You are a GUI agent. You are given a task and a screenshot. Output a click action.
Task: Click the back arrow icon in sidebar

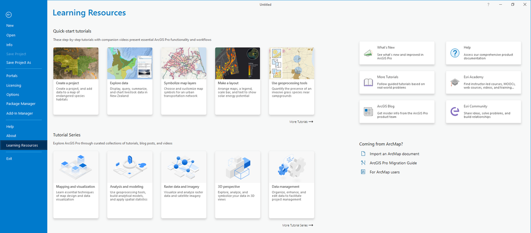[9, 14]
